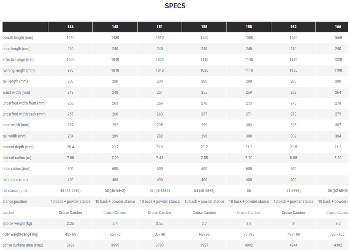
Task: Select the 166 size column header
Action: (338, 27)
